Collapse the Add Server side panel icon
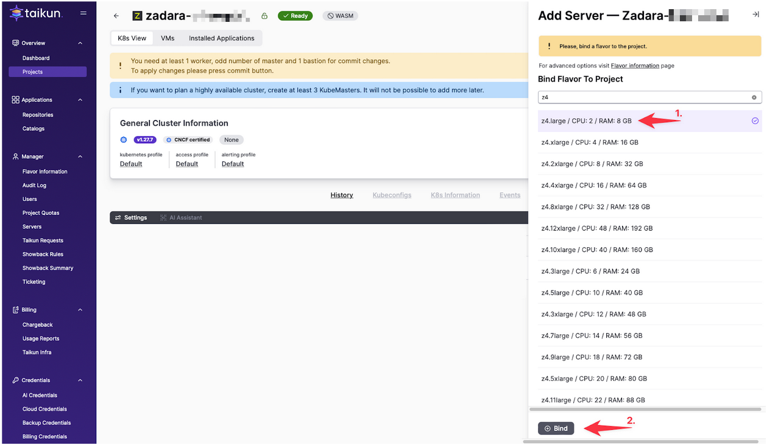 tap(755, 15)
